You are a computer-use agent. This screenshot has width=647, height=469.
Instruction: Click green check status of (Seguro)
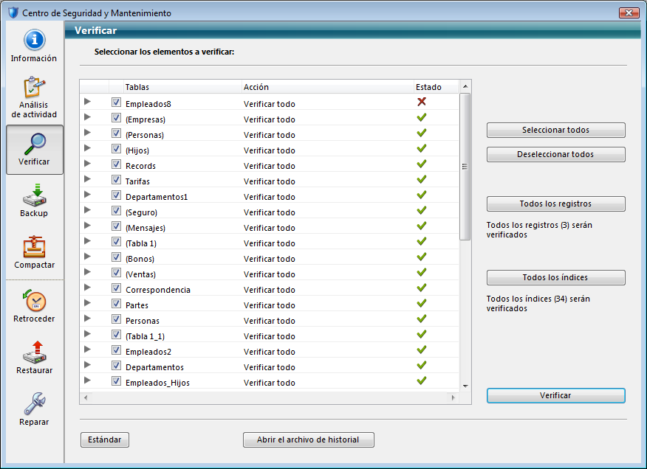(421, 210)
